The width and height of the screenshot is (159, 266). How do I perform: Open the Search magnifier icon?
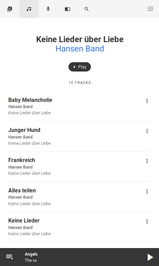point(87,9)
